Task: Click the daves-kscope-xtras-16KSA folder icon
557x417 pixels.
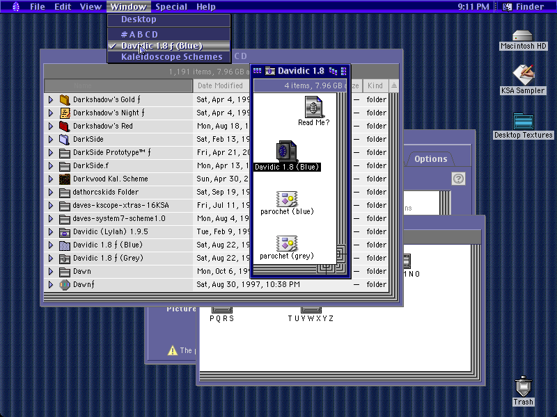Action: [64, 205]
